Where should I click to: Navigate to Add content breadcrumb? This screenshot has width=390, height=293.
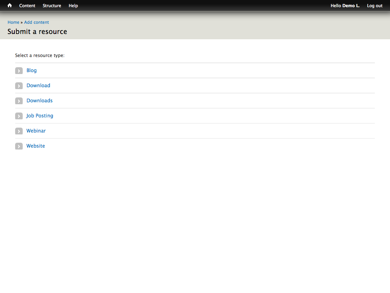tap(36, 22)
